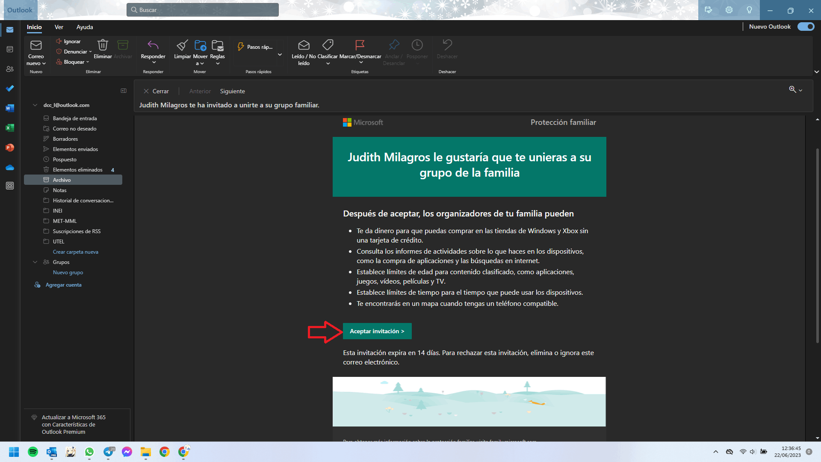Click Aceptar invitación button

[x=377, y=331]
